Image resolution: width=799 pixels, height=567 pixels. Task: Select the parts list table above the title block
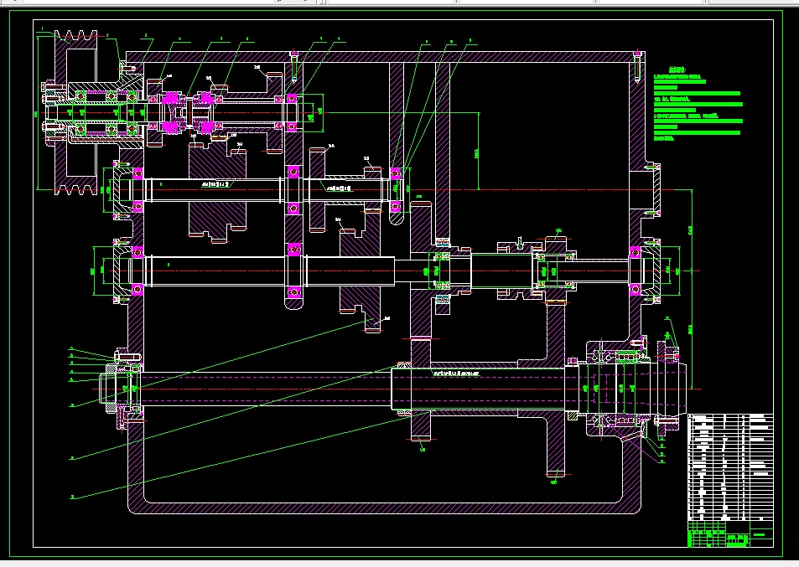[x=730, y=467]
